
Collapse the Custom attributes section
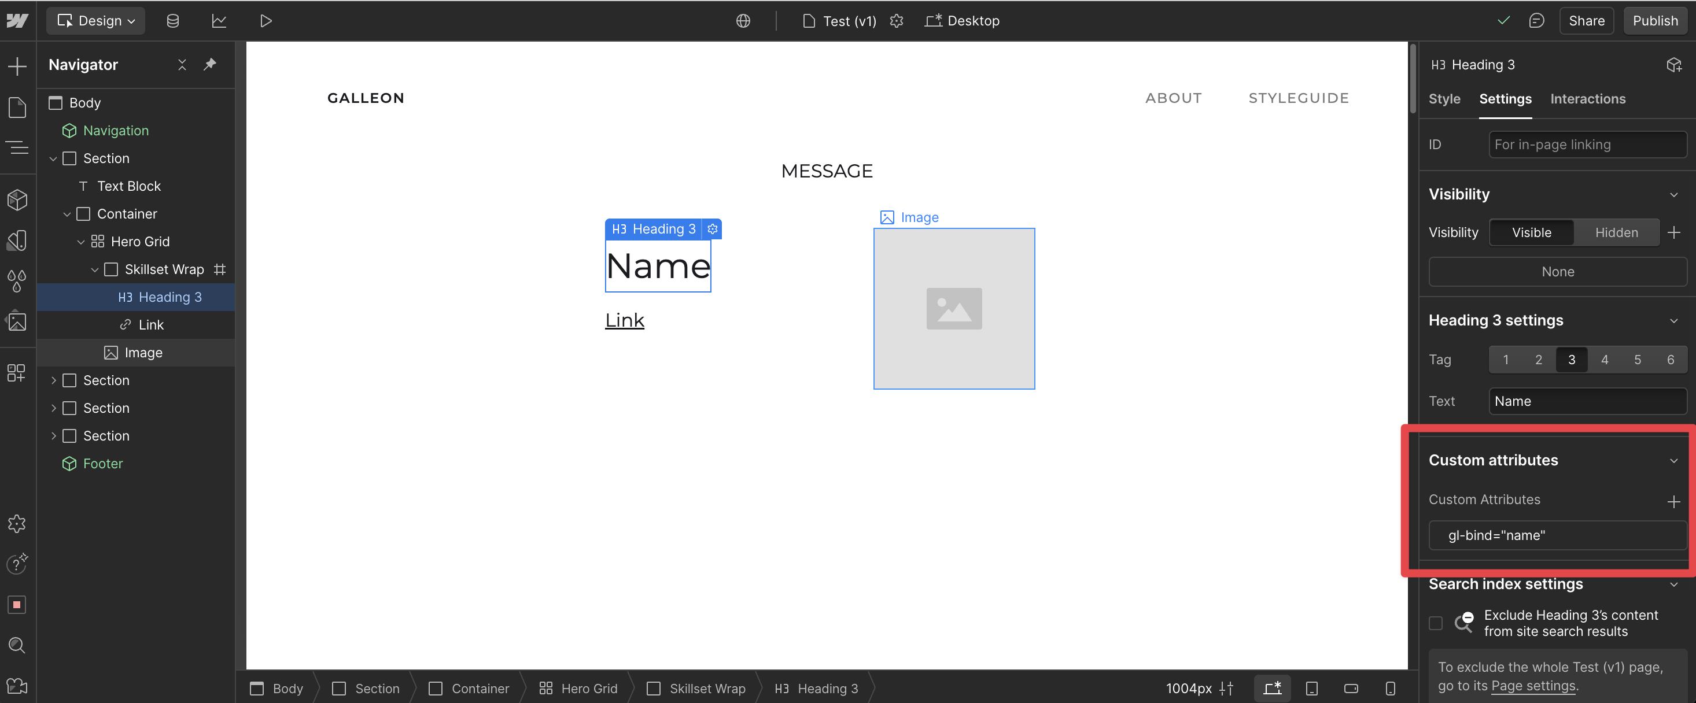1673,460
